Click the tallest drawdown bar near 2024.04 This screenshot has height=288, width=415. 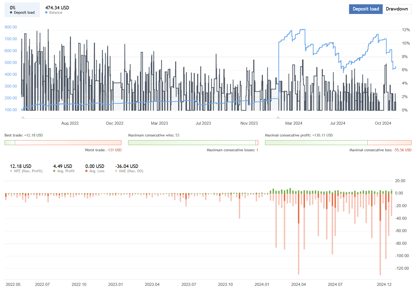(x=298, y=242)
